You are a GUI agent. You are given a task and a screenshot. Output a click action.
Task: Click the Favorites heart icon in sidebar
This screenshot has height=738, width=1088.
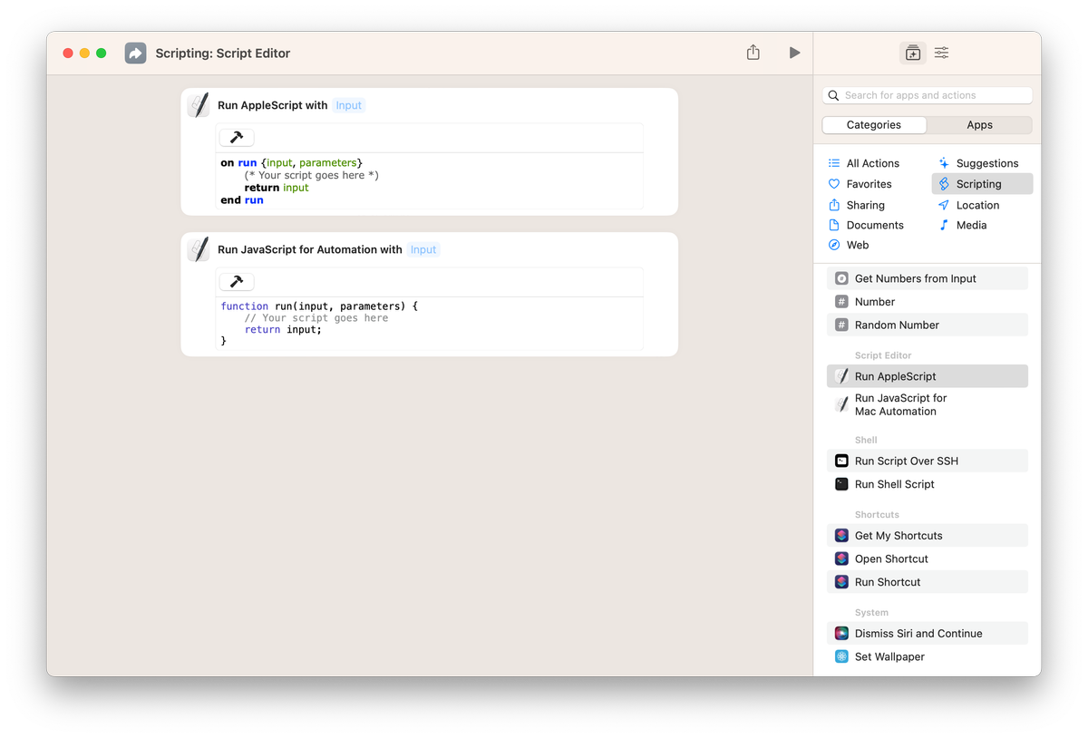click(x=833, y=184)
